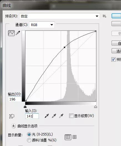Open the 通道(C) RGB dropdown

pyautogui.click(x=42, y=25)
